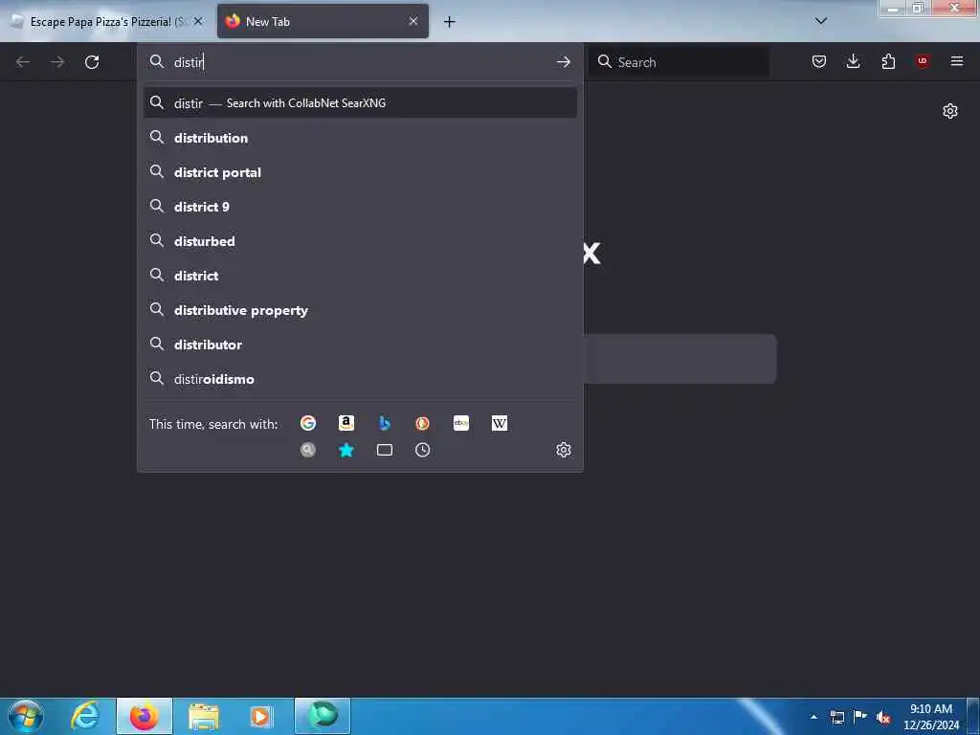The height and width of the screenshot is (735, 980).
Task: Open the Downloads panel icon
Action: 853,61
